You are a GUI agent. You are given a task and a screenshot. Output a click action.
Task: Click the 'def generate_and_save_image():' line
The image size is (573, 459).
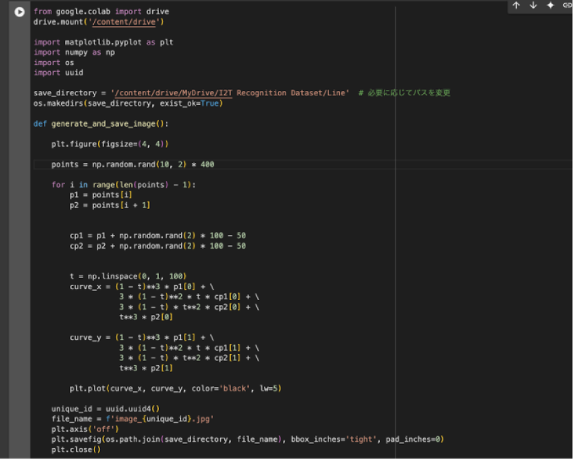point(101,124)
